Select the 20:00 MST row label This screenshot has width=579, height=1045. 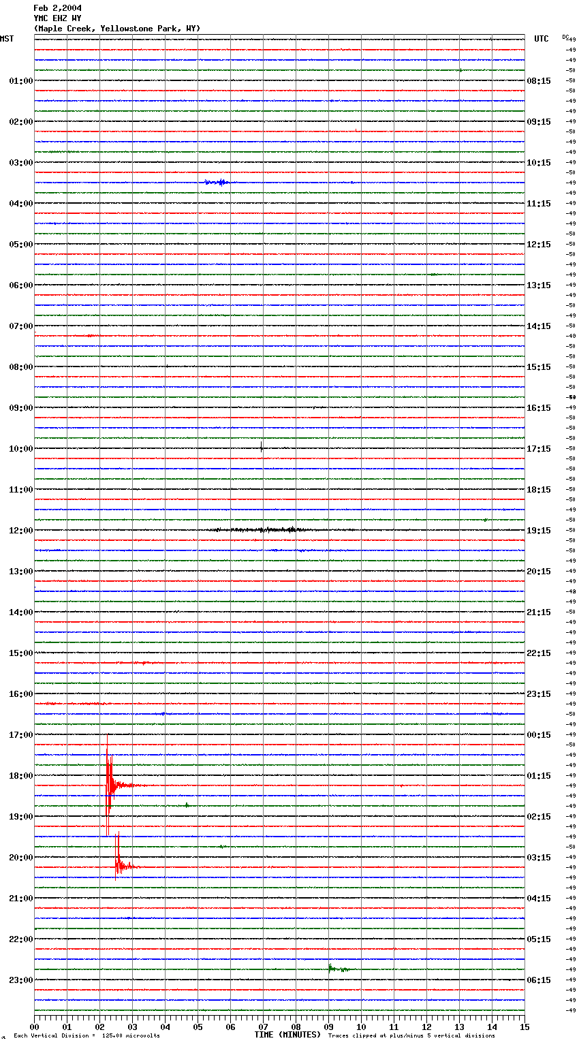coord(21,858)
